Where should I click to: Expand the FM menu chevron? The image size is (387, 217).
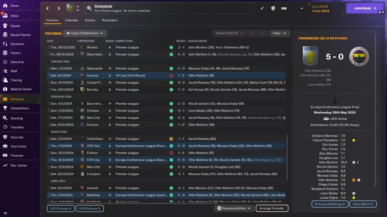301,8
